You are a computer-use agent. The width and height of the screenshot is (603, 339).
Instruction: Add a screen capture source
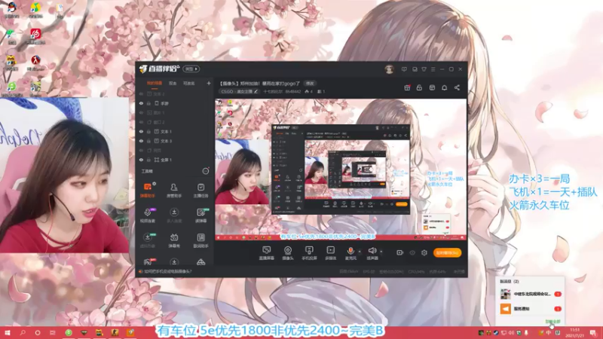pyautogui.click(x=266, y=253)
